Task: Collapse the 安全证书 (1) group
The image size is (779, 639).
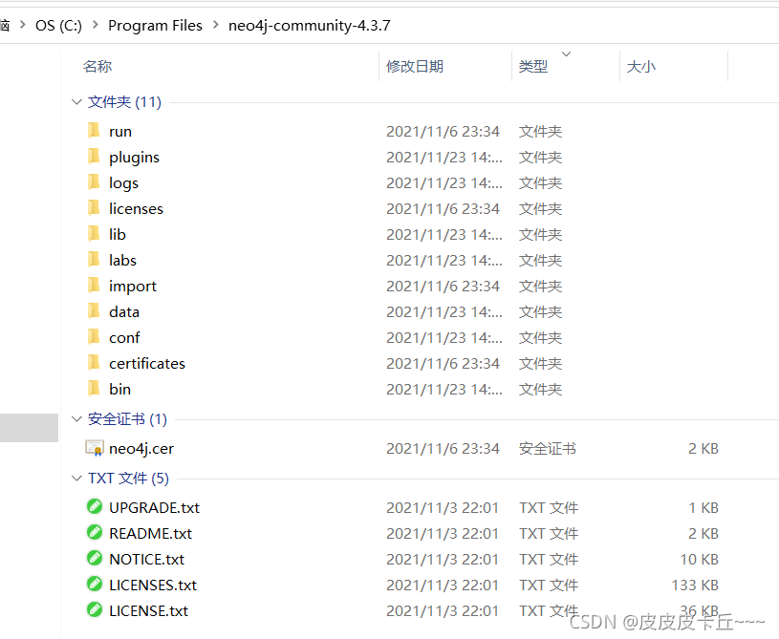Action: point(76,419)
